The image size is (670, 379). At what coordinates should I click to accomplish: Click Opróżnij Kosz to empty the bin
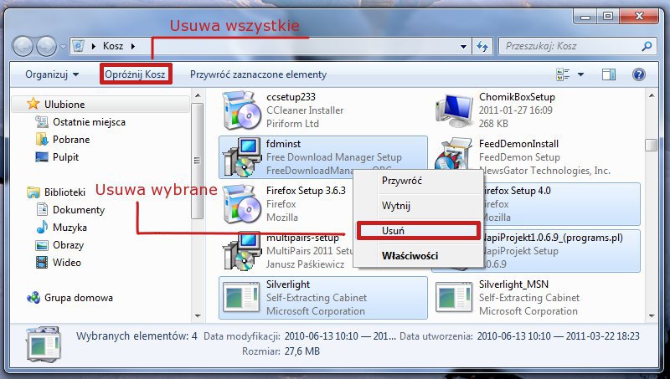[x=135, y=74]
